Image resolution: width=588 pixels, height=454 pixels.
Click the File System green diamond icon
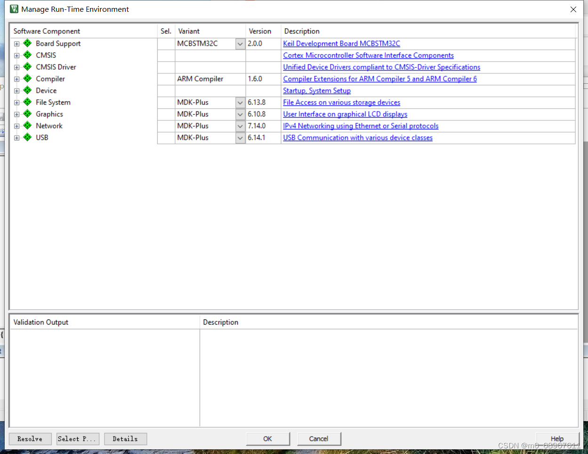(x=27, y=102)
